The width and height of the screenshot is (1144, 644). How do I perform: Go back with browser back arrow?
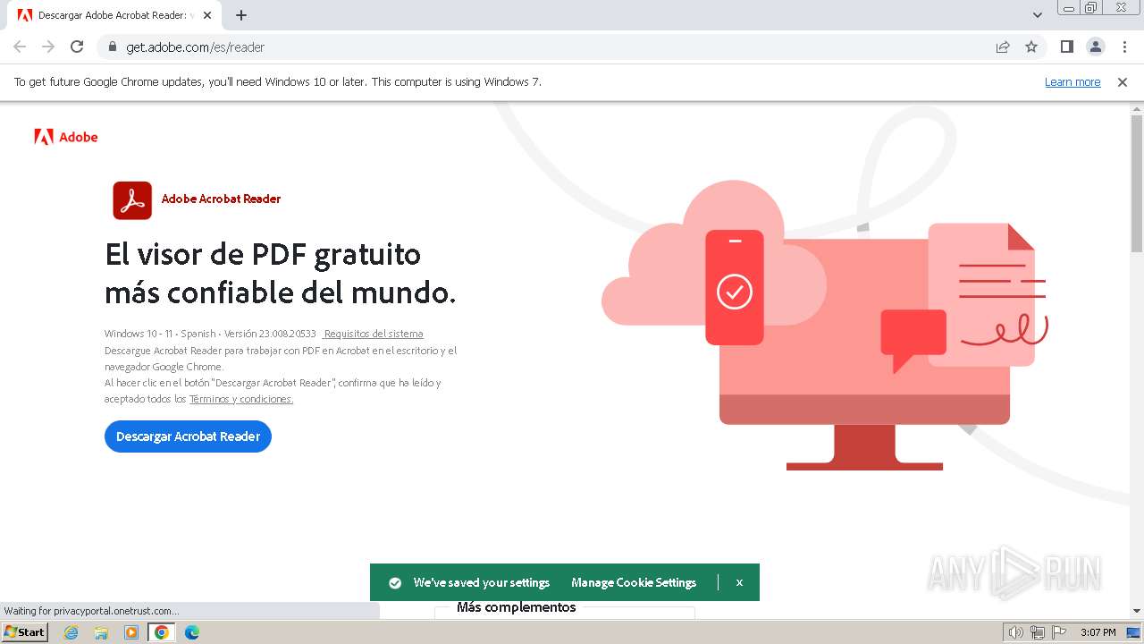[20, 47]
